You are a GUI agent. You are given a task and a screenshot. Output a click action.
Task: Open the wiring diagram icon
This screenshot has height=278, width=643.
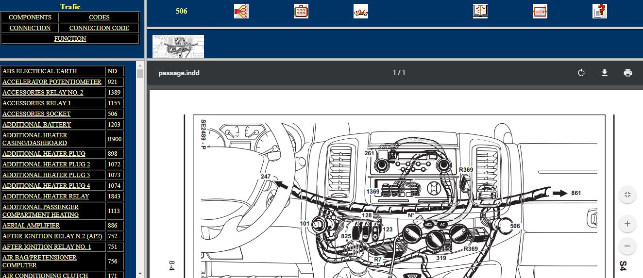[241, 11]
